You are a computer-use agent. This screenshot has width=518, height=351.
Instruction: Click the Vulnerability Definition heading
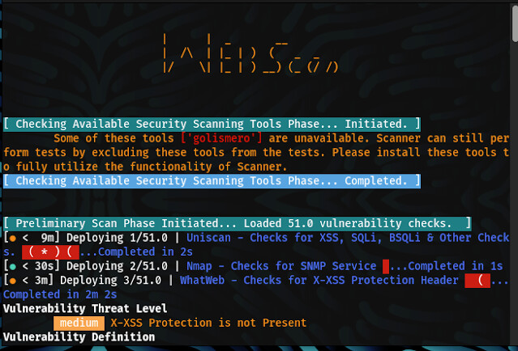click(x=79, y=337)
